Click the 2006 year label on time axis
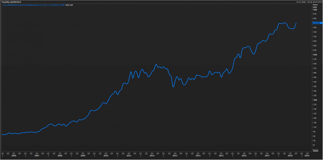This screenshot has width=323, height=160. coord(14,155)
